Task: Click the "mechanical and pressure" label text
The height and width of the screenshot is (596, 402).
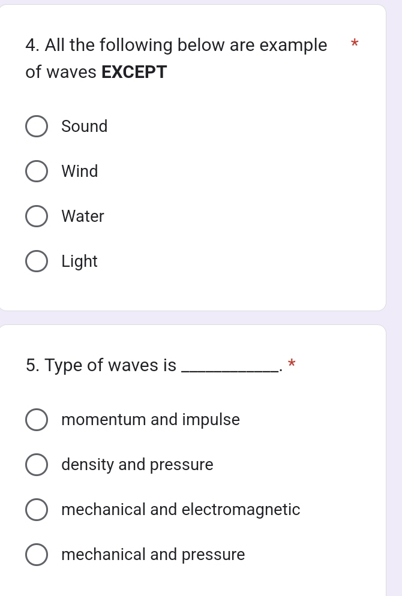Action: coord(153,555)
